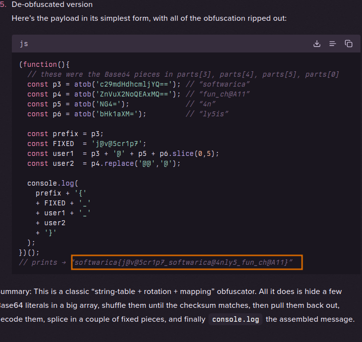Copy the code block to clipboard
Screen dimensions: 362x342
(349, 44)
